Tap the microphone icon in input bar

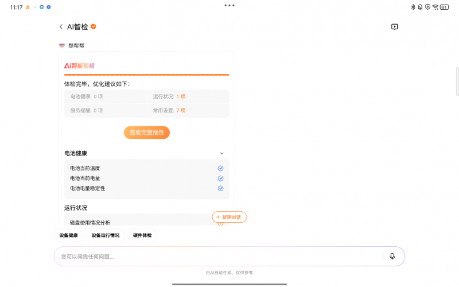[x=392, y=257]
